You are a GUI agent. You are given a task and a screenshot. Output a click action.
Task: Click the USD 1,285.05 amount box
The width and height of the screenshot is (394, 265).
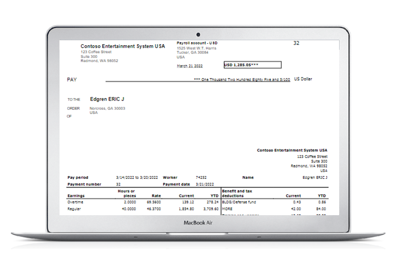252,65
